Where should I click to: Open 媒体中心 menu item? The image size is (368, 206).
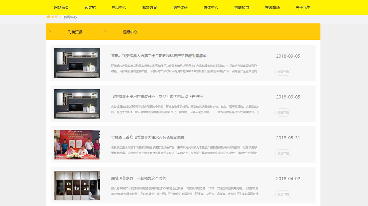coord(211,7)
